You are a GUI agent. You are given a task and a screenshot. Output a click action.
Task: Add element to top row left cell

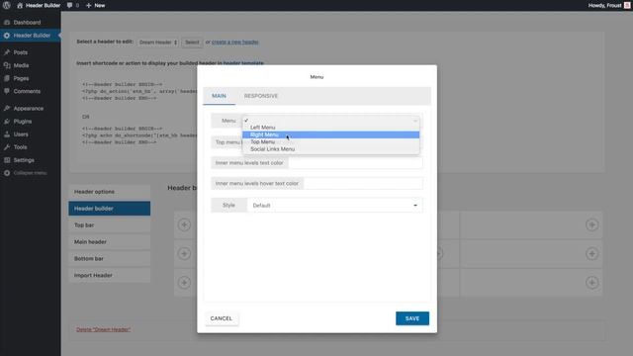185,224
